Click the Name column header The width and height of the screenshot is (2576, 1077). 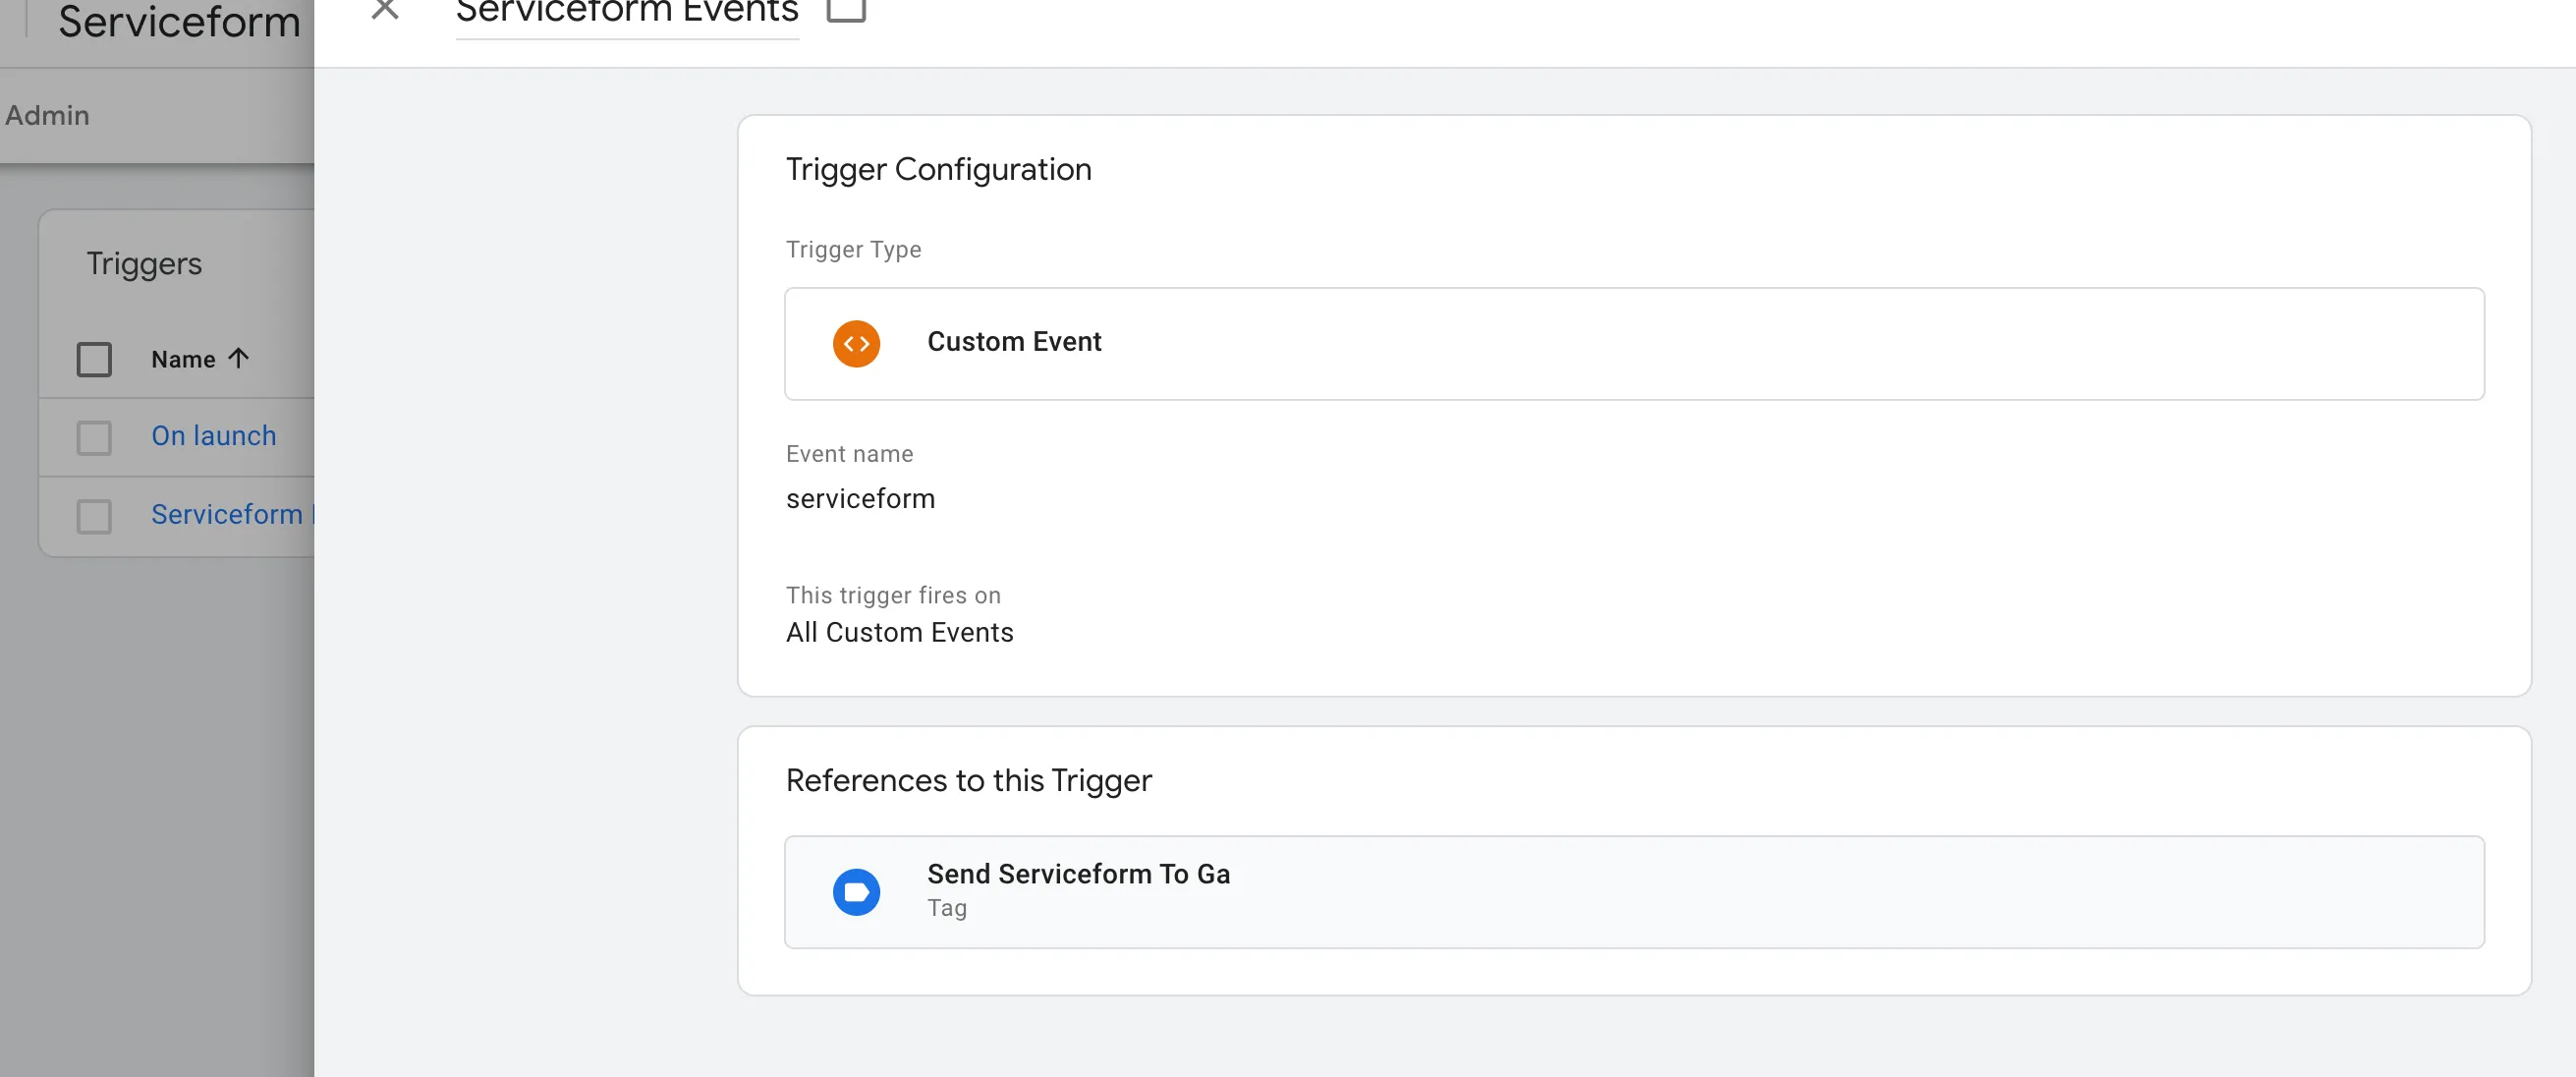tap(183, 359)
